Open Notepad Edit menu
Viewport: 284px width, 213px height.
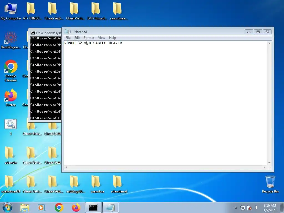[x=77, y=38]
